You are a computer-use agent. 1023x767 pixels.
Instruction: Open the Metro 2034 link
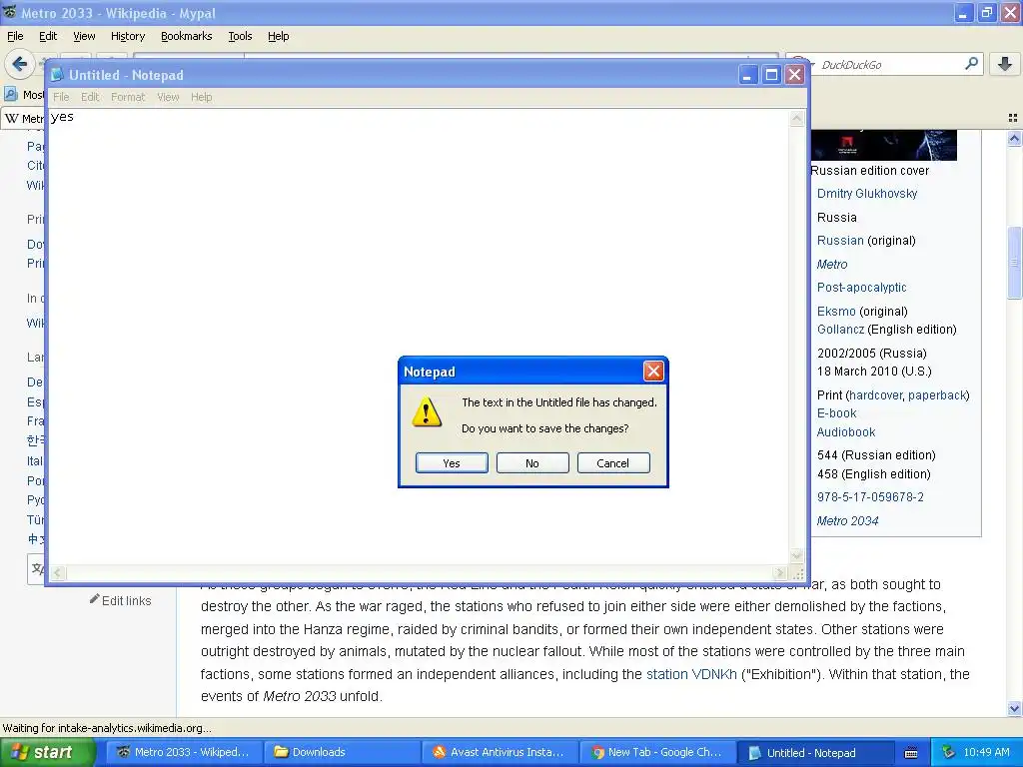(x=847, y=520)
